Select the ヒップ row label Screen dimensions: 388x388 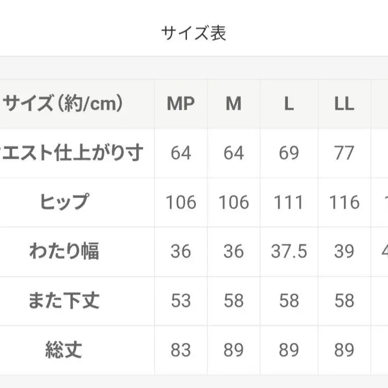pos(64,202)
